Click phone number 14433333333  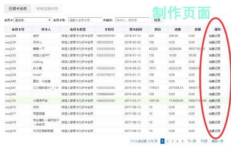[105, 100]
